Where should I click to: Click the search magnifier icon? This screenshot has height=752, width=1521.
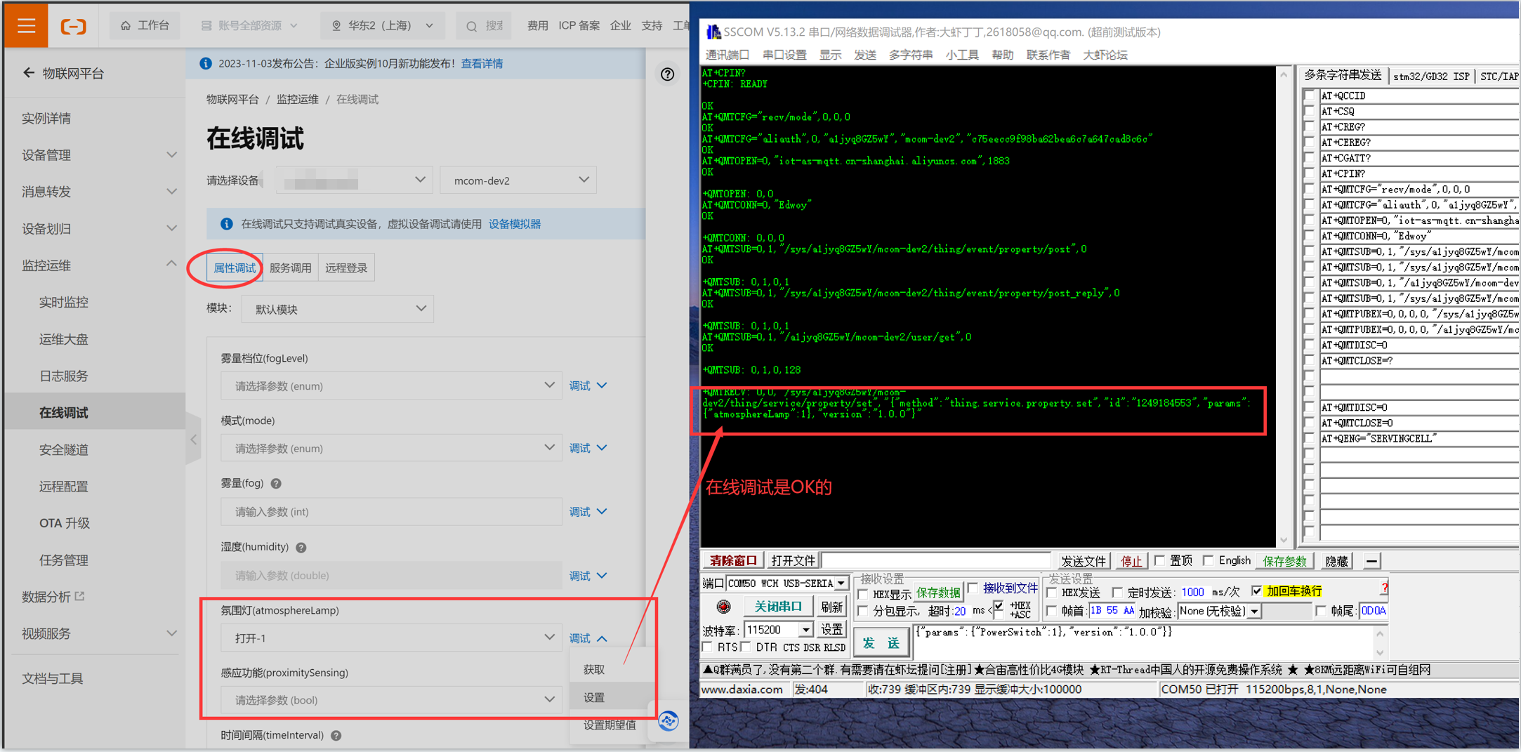471,26
